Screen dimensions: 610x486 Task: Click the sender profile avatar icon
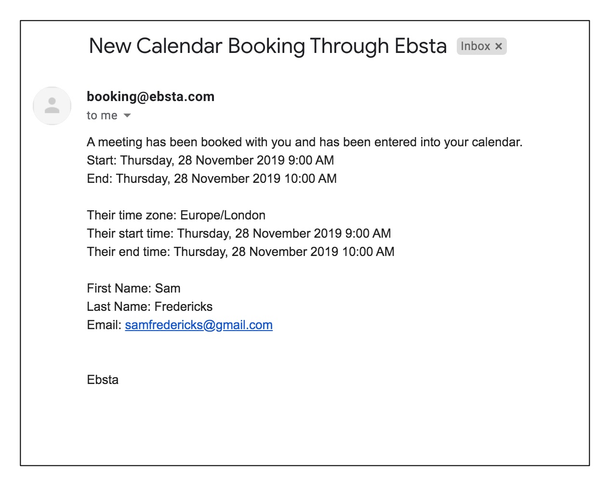coord(52,106)
